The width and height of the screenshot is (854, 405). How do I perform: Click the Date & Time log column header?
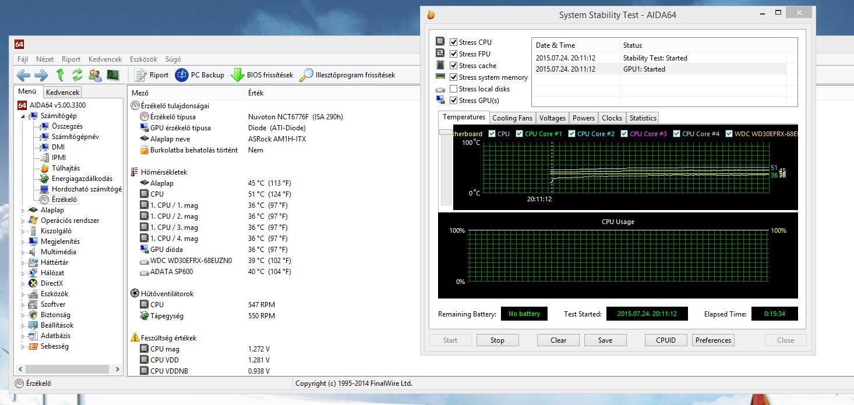576,45
